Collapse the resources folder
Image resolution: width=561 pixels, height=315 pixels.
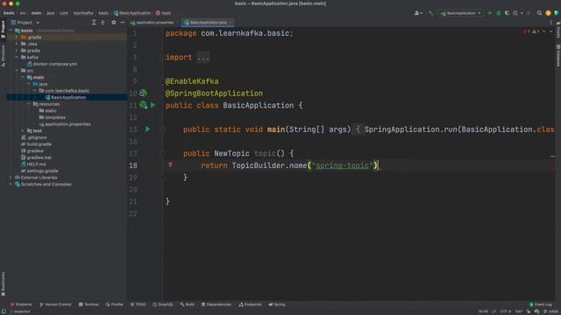29,104
